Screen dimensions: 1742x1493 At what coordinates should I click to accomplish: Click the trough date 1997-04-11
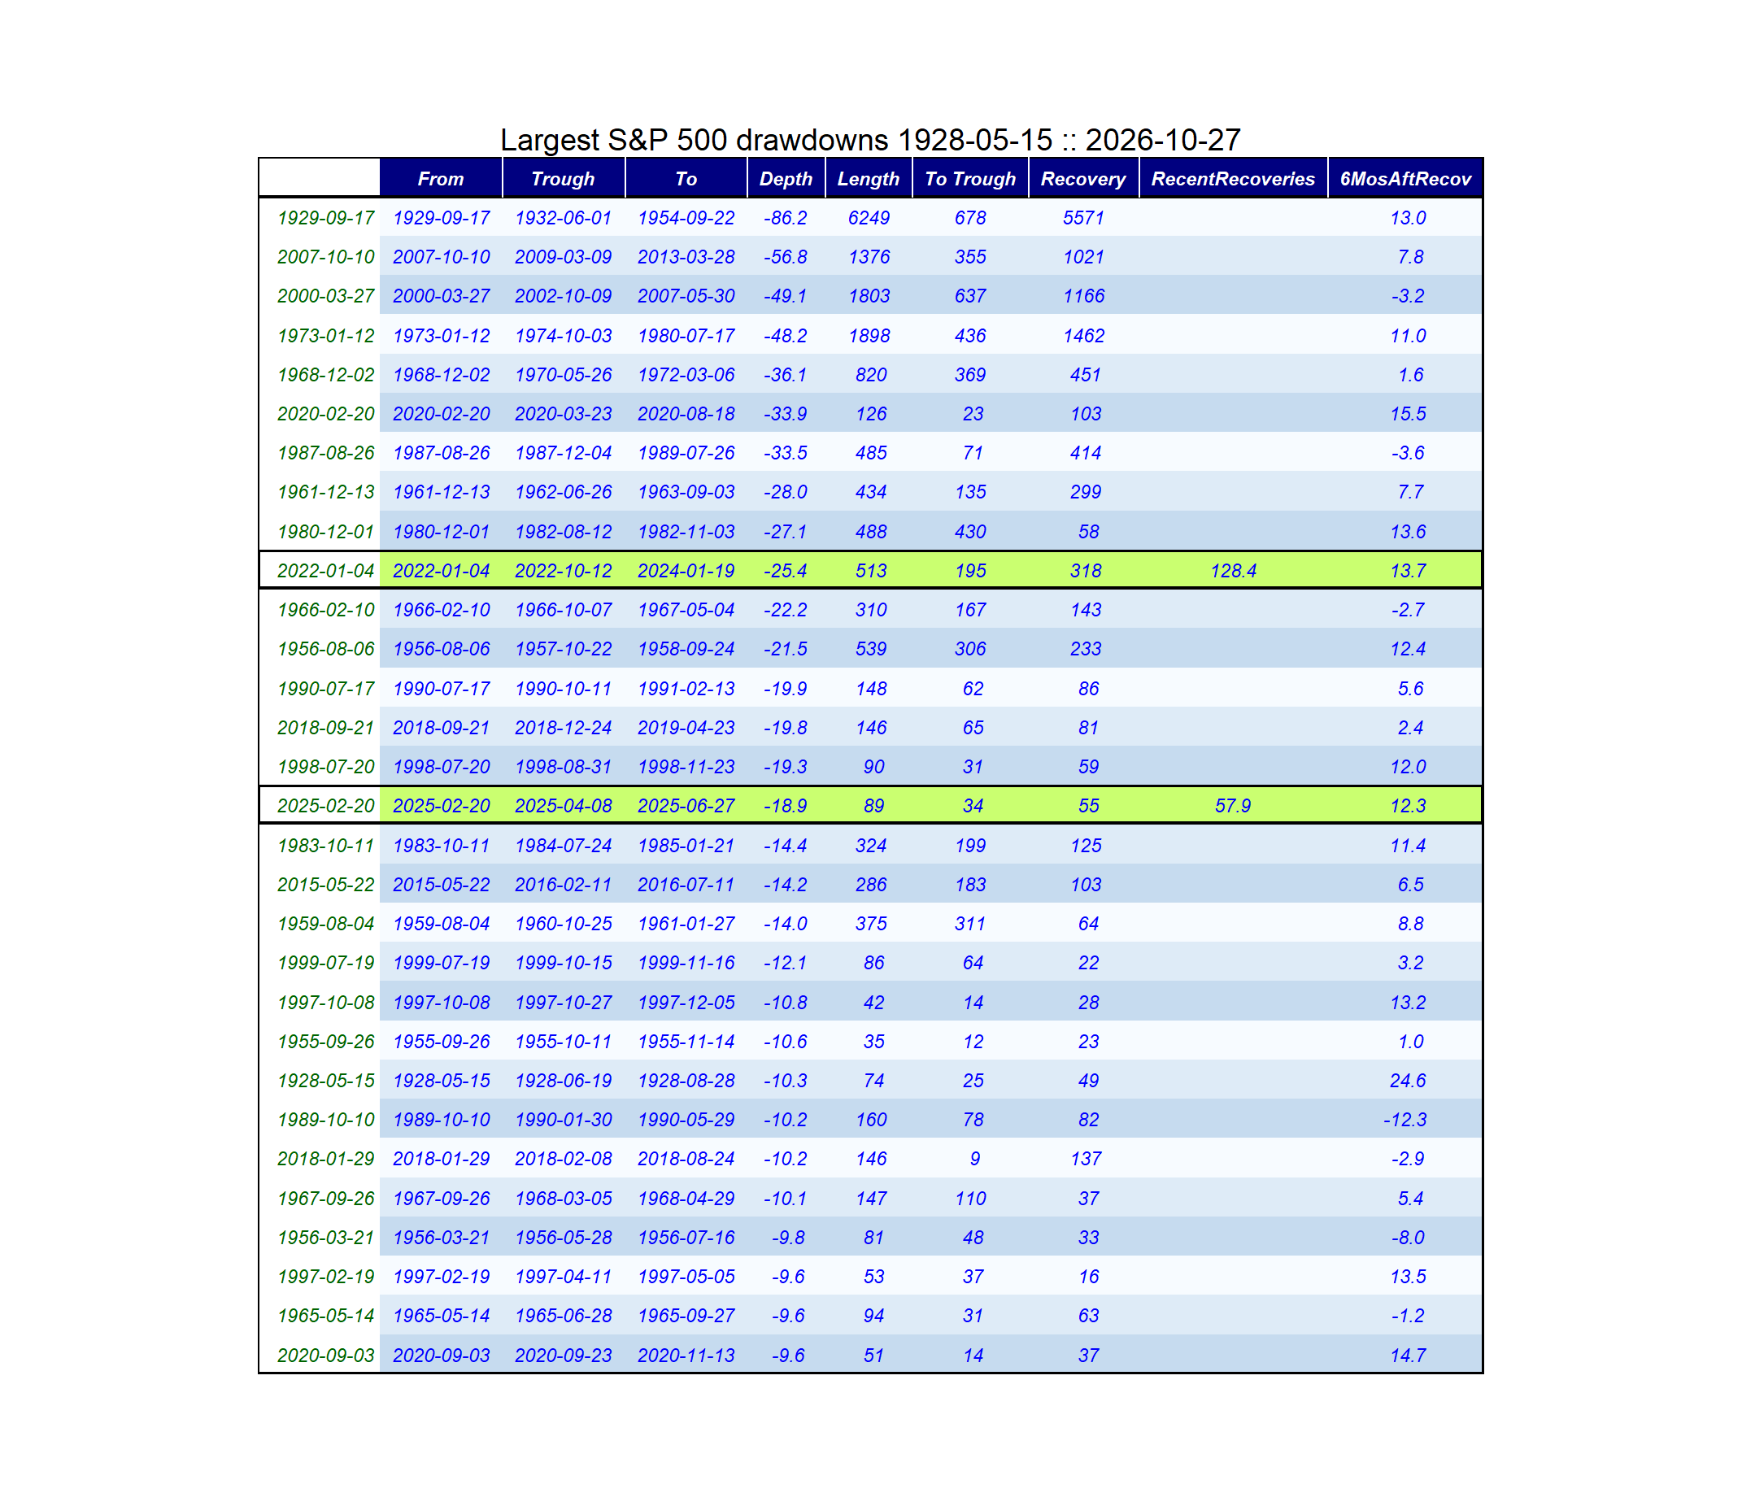[564, 1277]
